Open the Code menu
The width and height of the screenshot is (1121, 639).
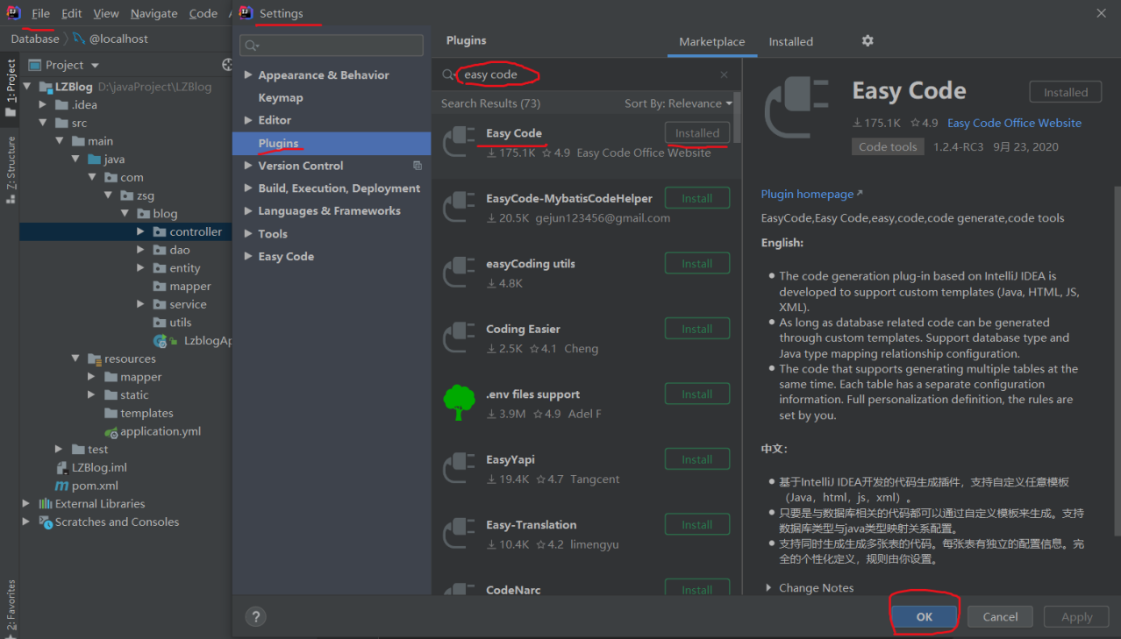coord(203,13)
